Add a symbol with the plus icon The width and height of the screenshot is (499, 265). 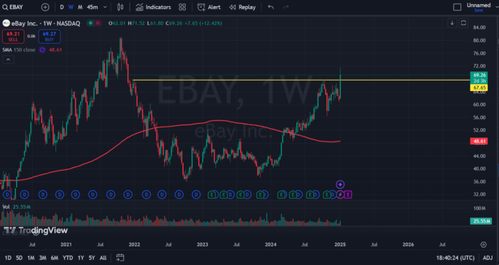(45, 7)
